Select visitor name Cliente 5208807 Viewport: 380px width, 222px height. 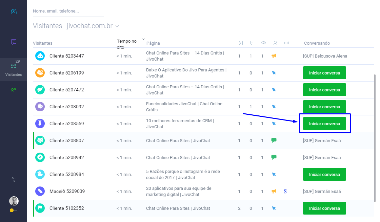pos(67,140)
